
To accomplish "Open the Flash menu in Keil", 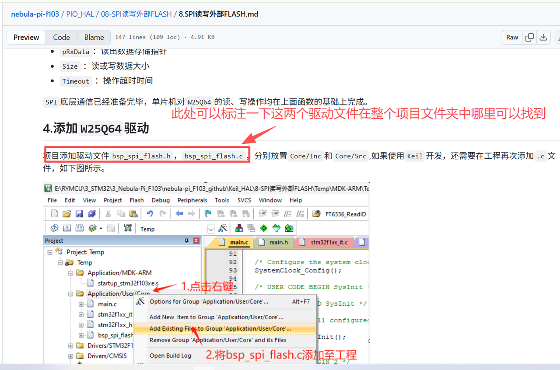I will pos(136,200).
